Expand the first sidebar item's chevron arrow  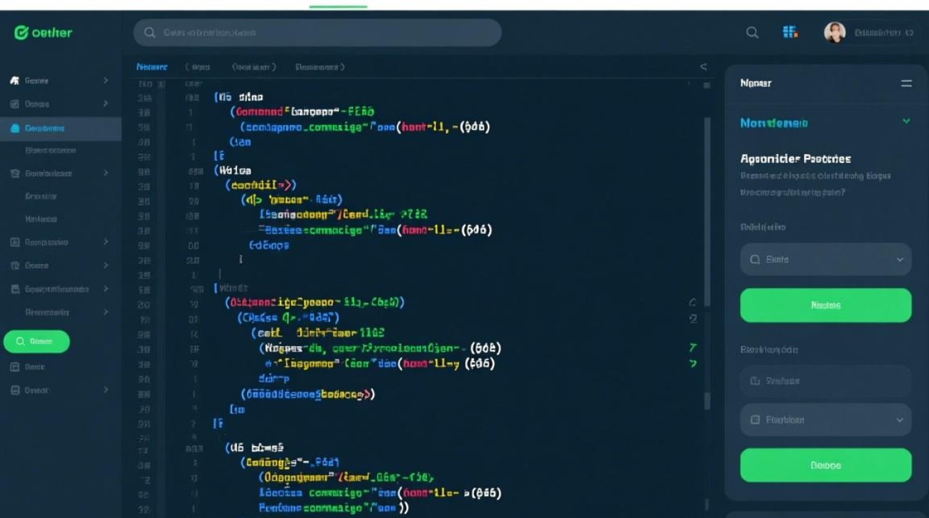pos(106,81)
